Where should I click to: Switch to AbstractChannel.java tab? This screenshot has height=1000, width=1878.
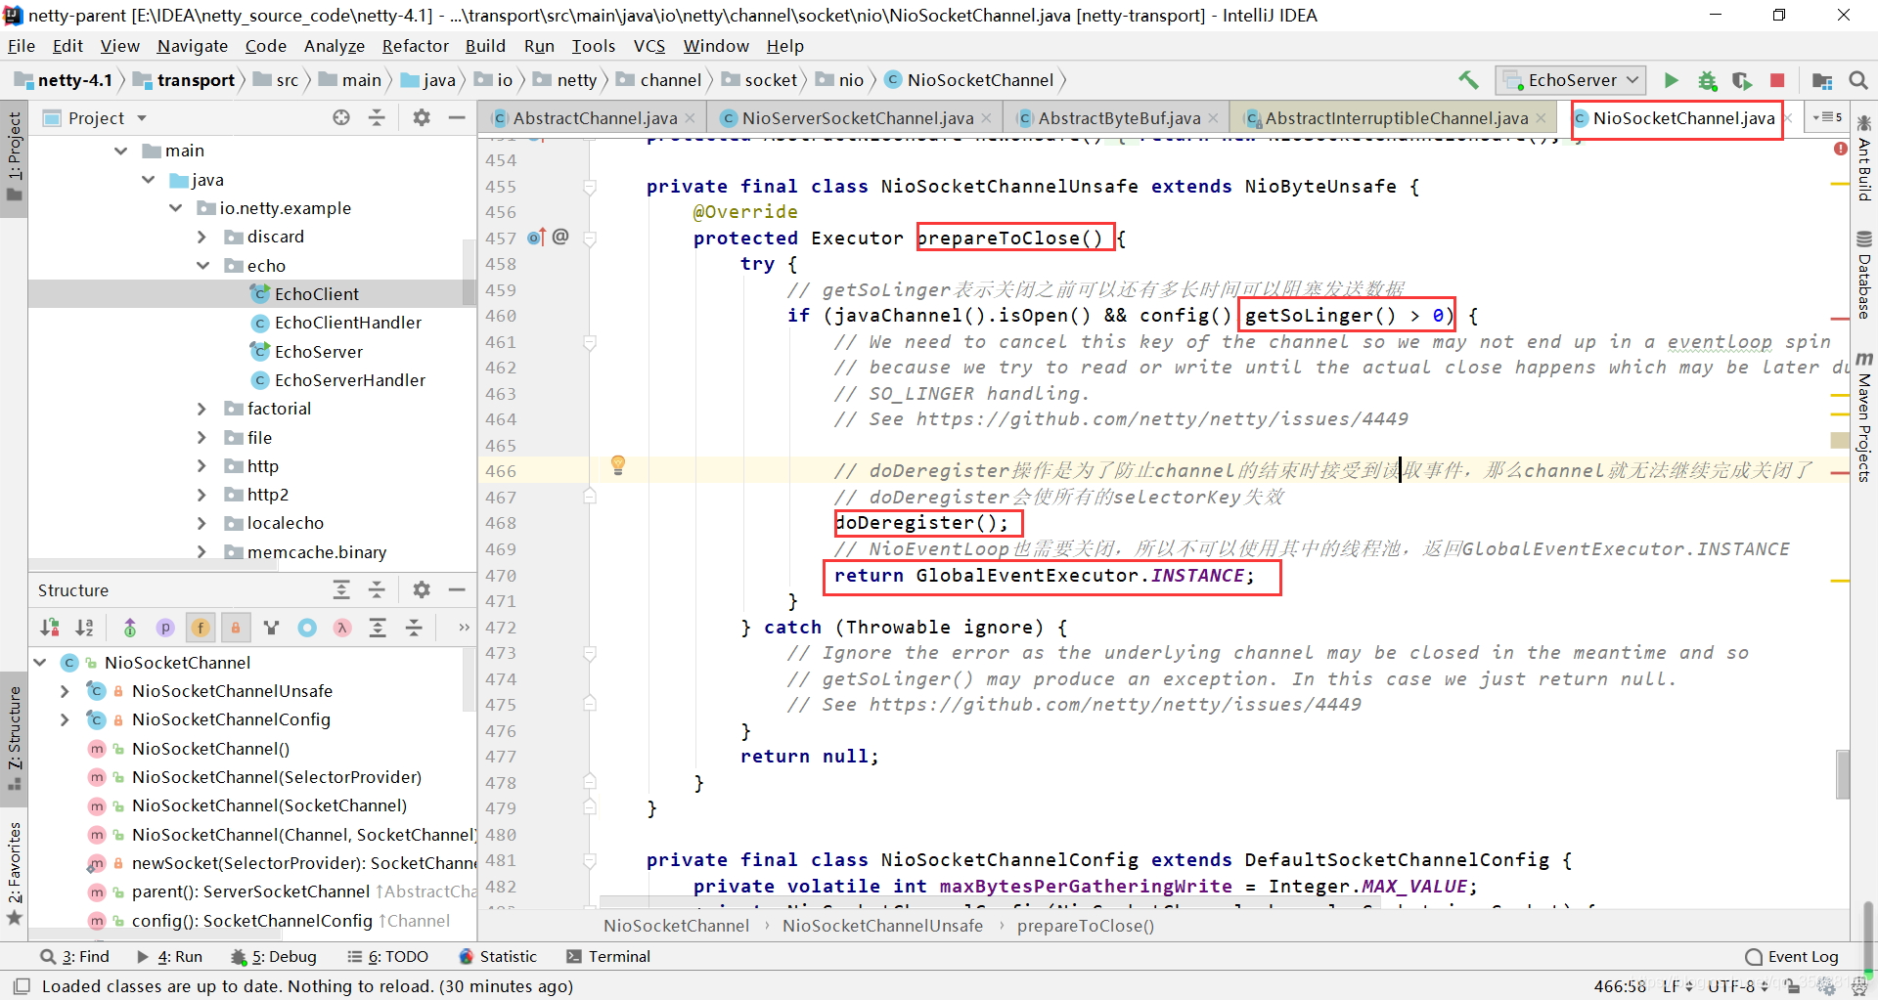[595, 118]
